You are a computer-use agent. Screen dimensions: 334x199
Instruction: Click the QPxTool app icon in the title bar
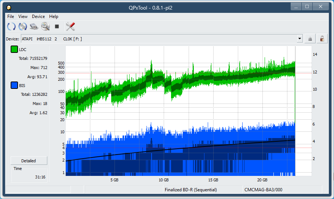[9, 8]
